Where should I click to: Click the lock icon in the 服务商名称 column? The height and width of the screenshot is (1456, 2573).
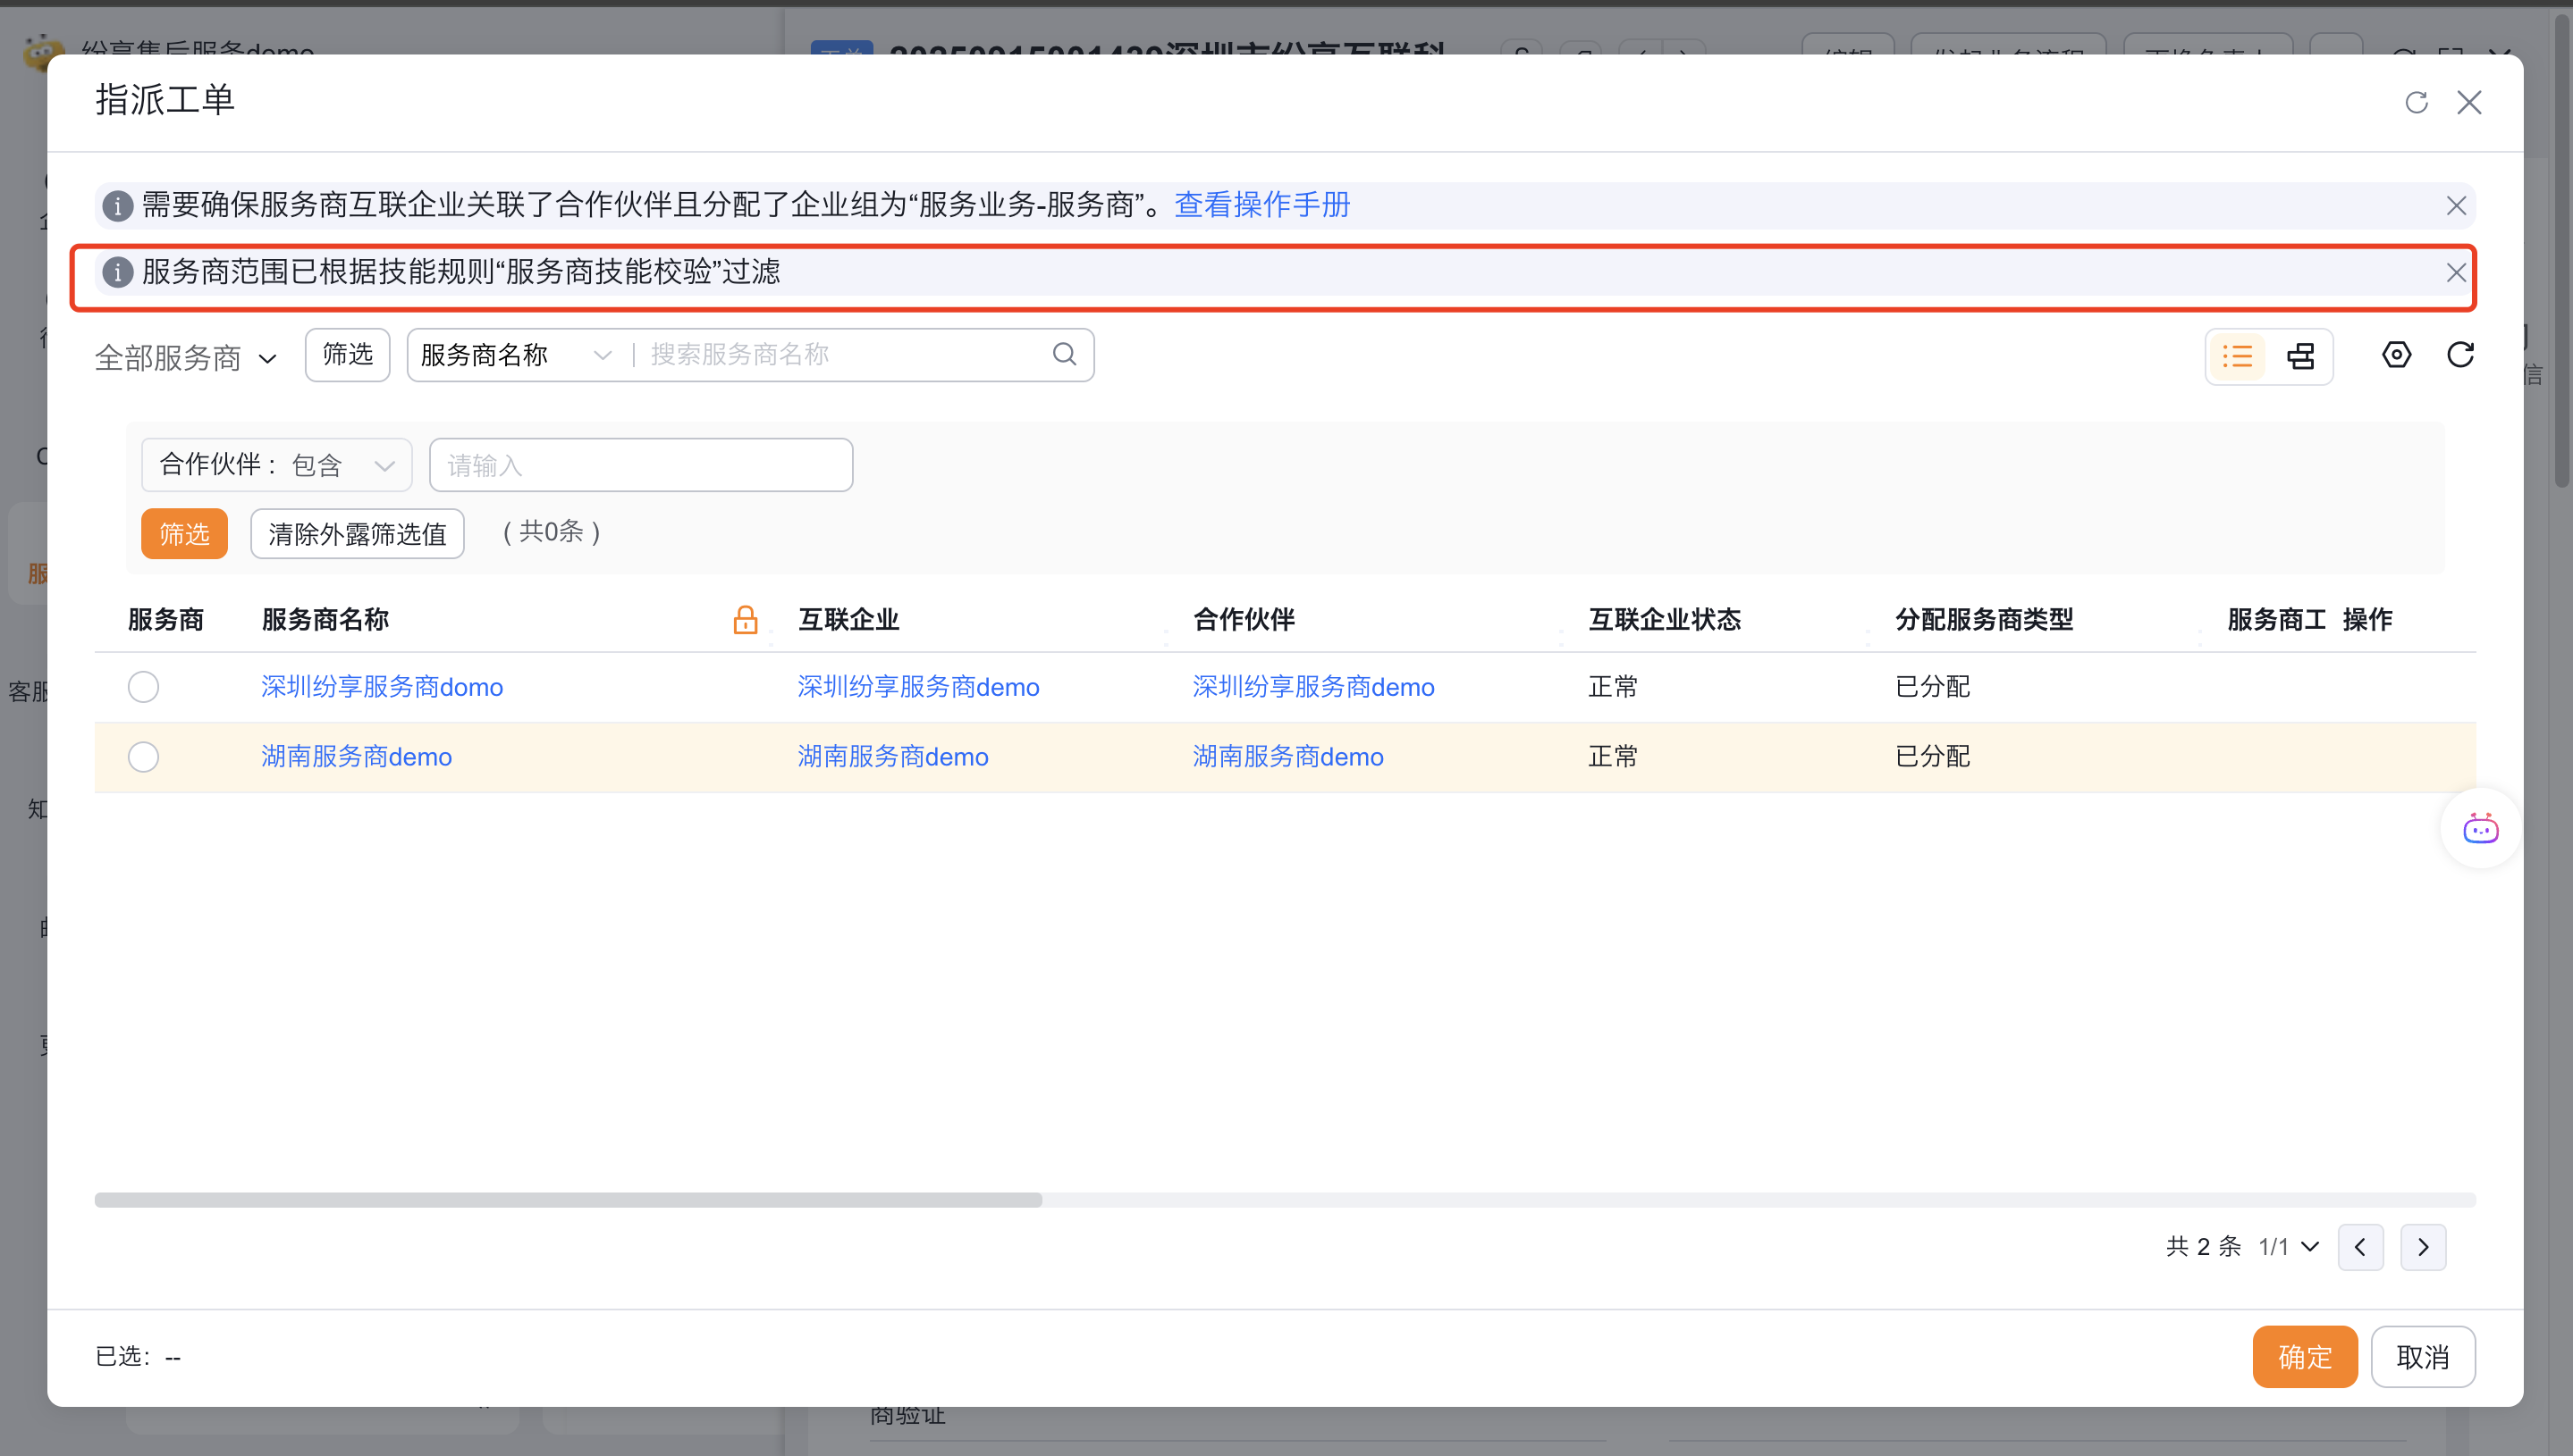[745, 620]
